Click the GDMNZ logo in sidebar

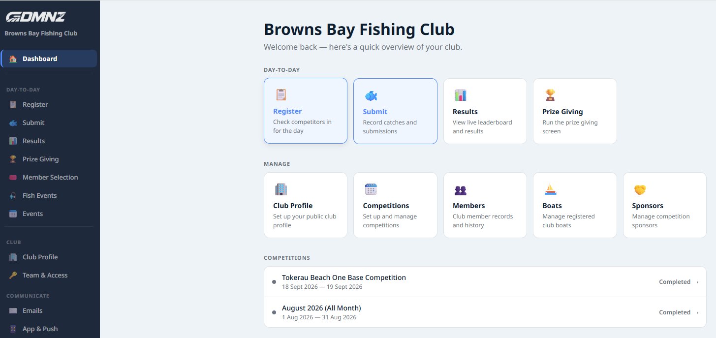(x=35, y=17)
